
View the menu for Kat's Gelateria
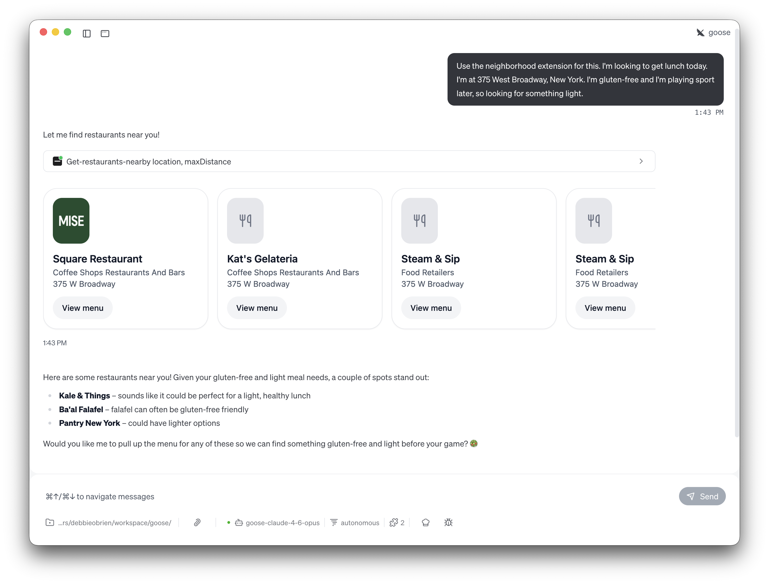coord(257,308)
